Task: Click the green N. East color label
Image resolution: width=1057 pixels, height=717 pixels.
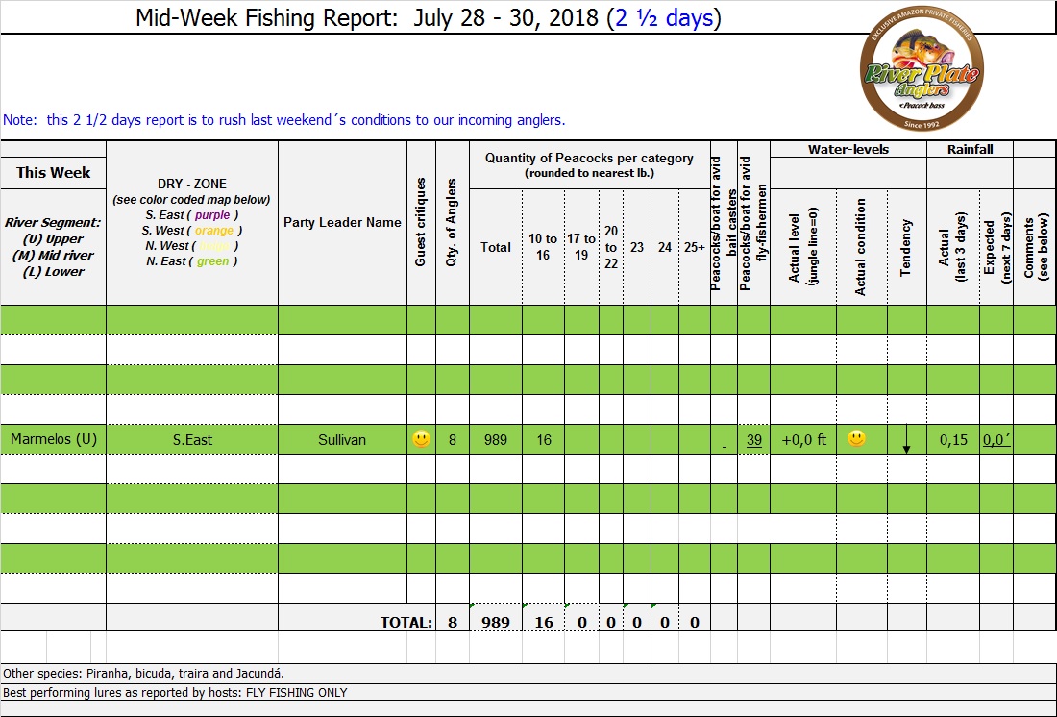Action: pos(212,261)
